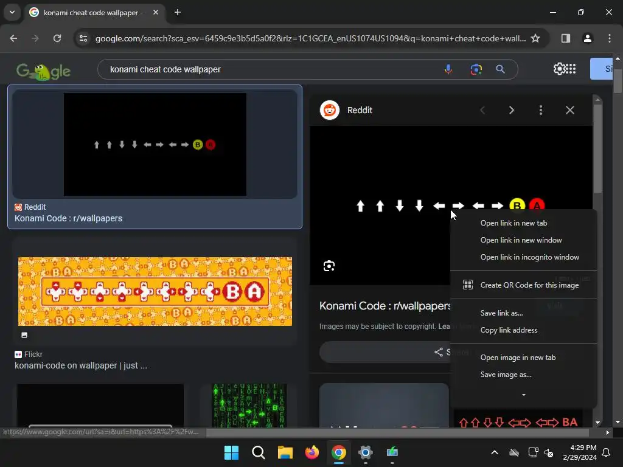Open notifications bell in taskbar
Viewport: 623px width, 467px height.
607,452
